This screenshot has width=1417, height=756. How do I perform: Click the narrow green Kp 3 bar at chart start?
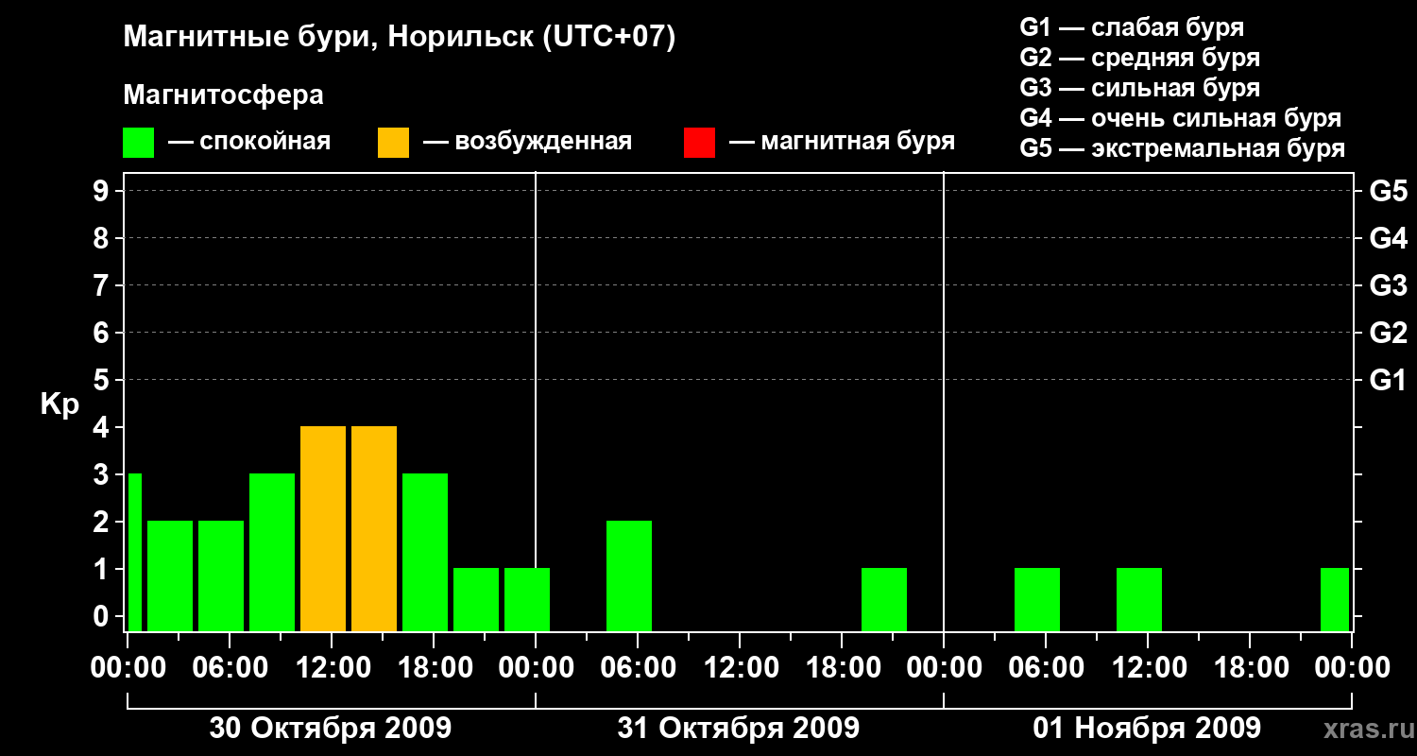pos(135,552)
